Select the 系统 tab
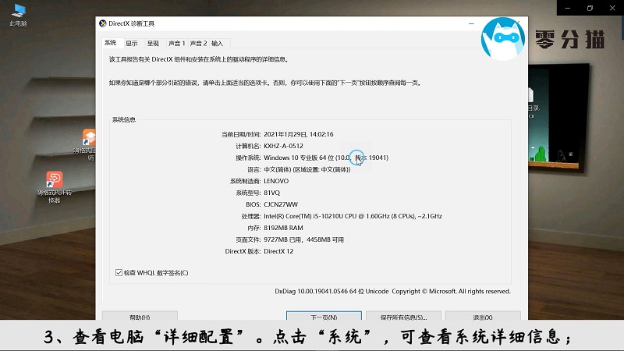Screen dimensions: 624x351 point(111,43)
